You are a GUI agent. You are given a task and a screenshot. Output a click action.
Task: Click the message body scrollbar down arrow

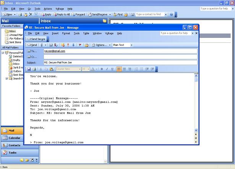[x=196, y=130]
